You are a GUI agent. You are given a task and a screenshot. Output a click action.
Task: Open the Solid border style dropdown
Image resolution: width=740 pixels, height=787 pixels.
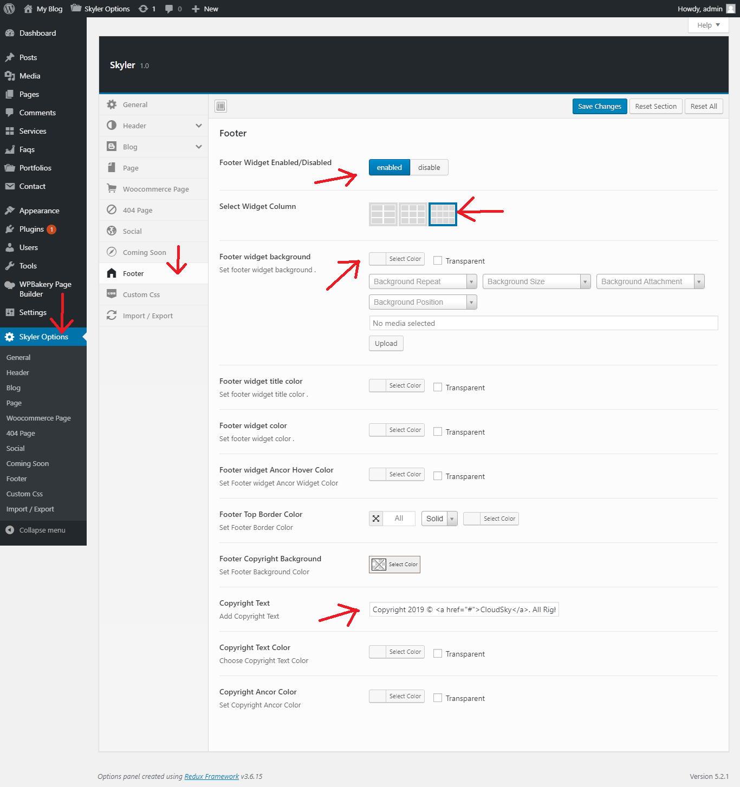(x=439, y=519)
